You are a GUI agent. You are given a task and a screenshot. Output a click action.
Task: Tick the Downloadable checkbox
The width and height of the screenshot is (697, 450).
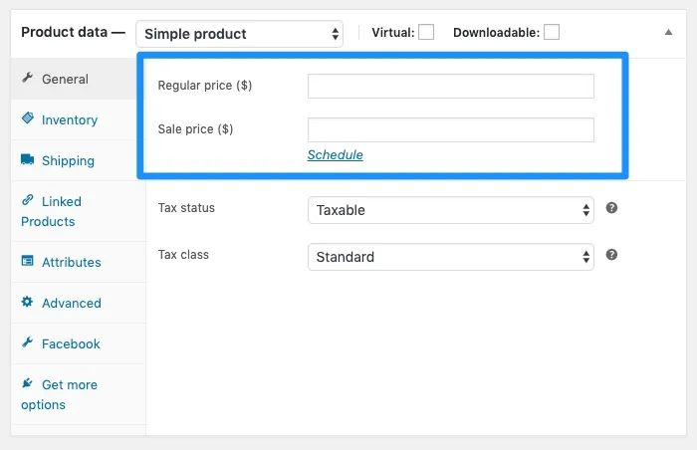pyautogui.click(x=552, y=32)
